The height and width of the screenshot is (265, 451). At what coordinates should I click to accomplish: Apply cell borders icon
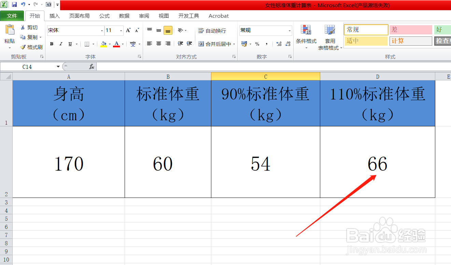(x=87, y=44)
